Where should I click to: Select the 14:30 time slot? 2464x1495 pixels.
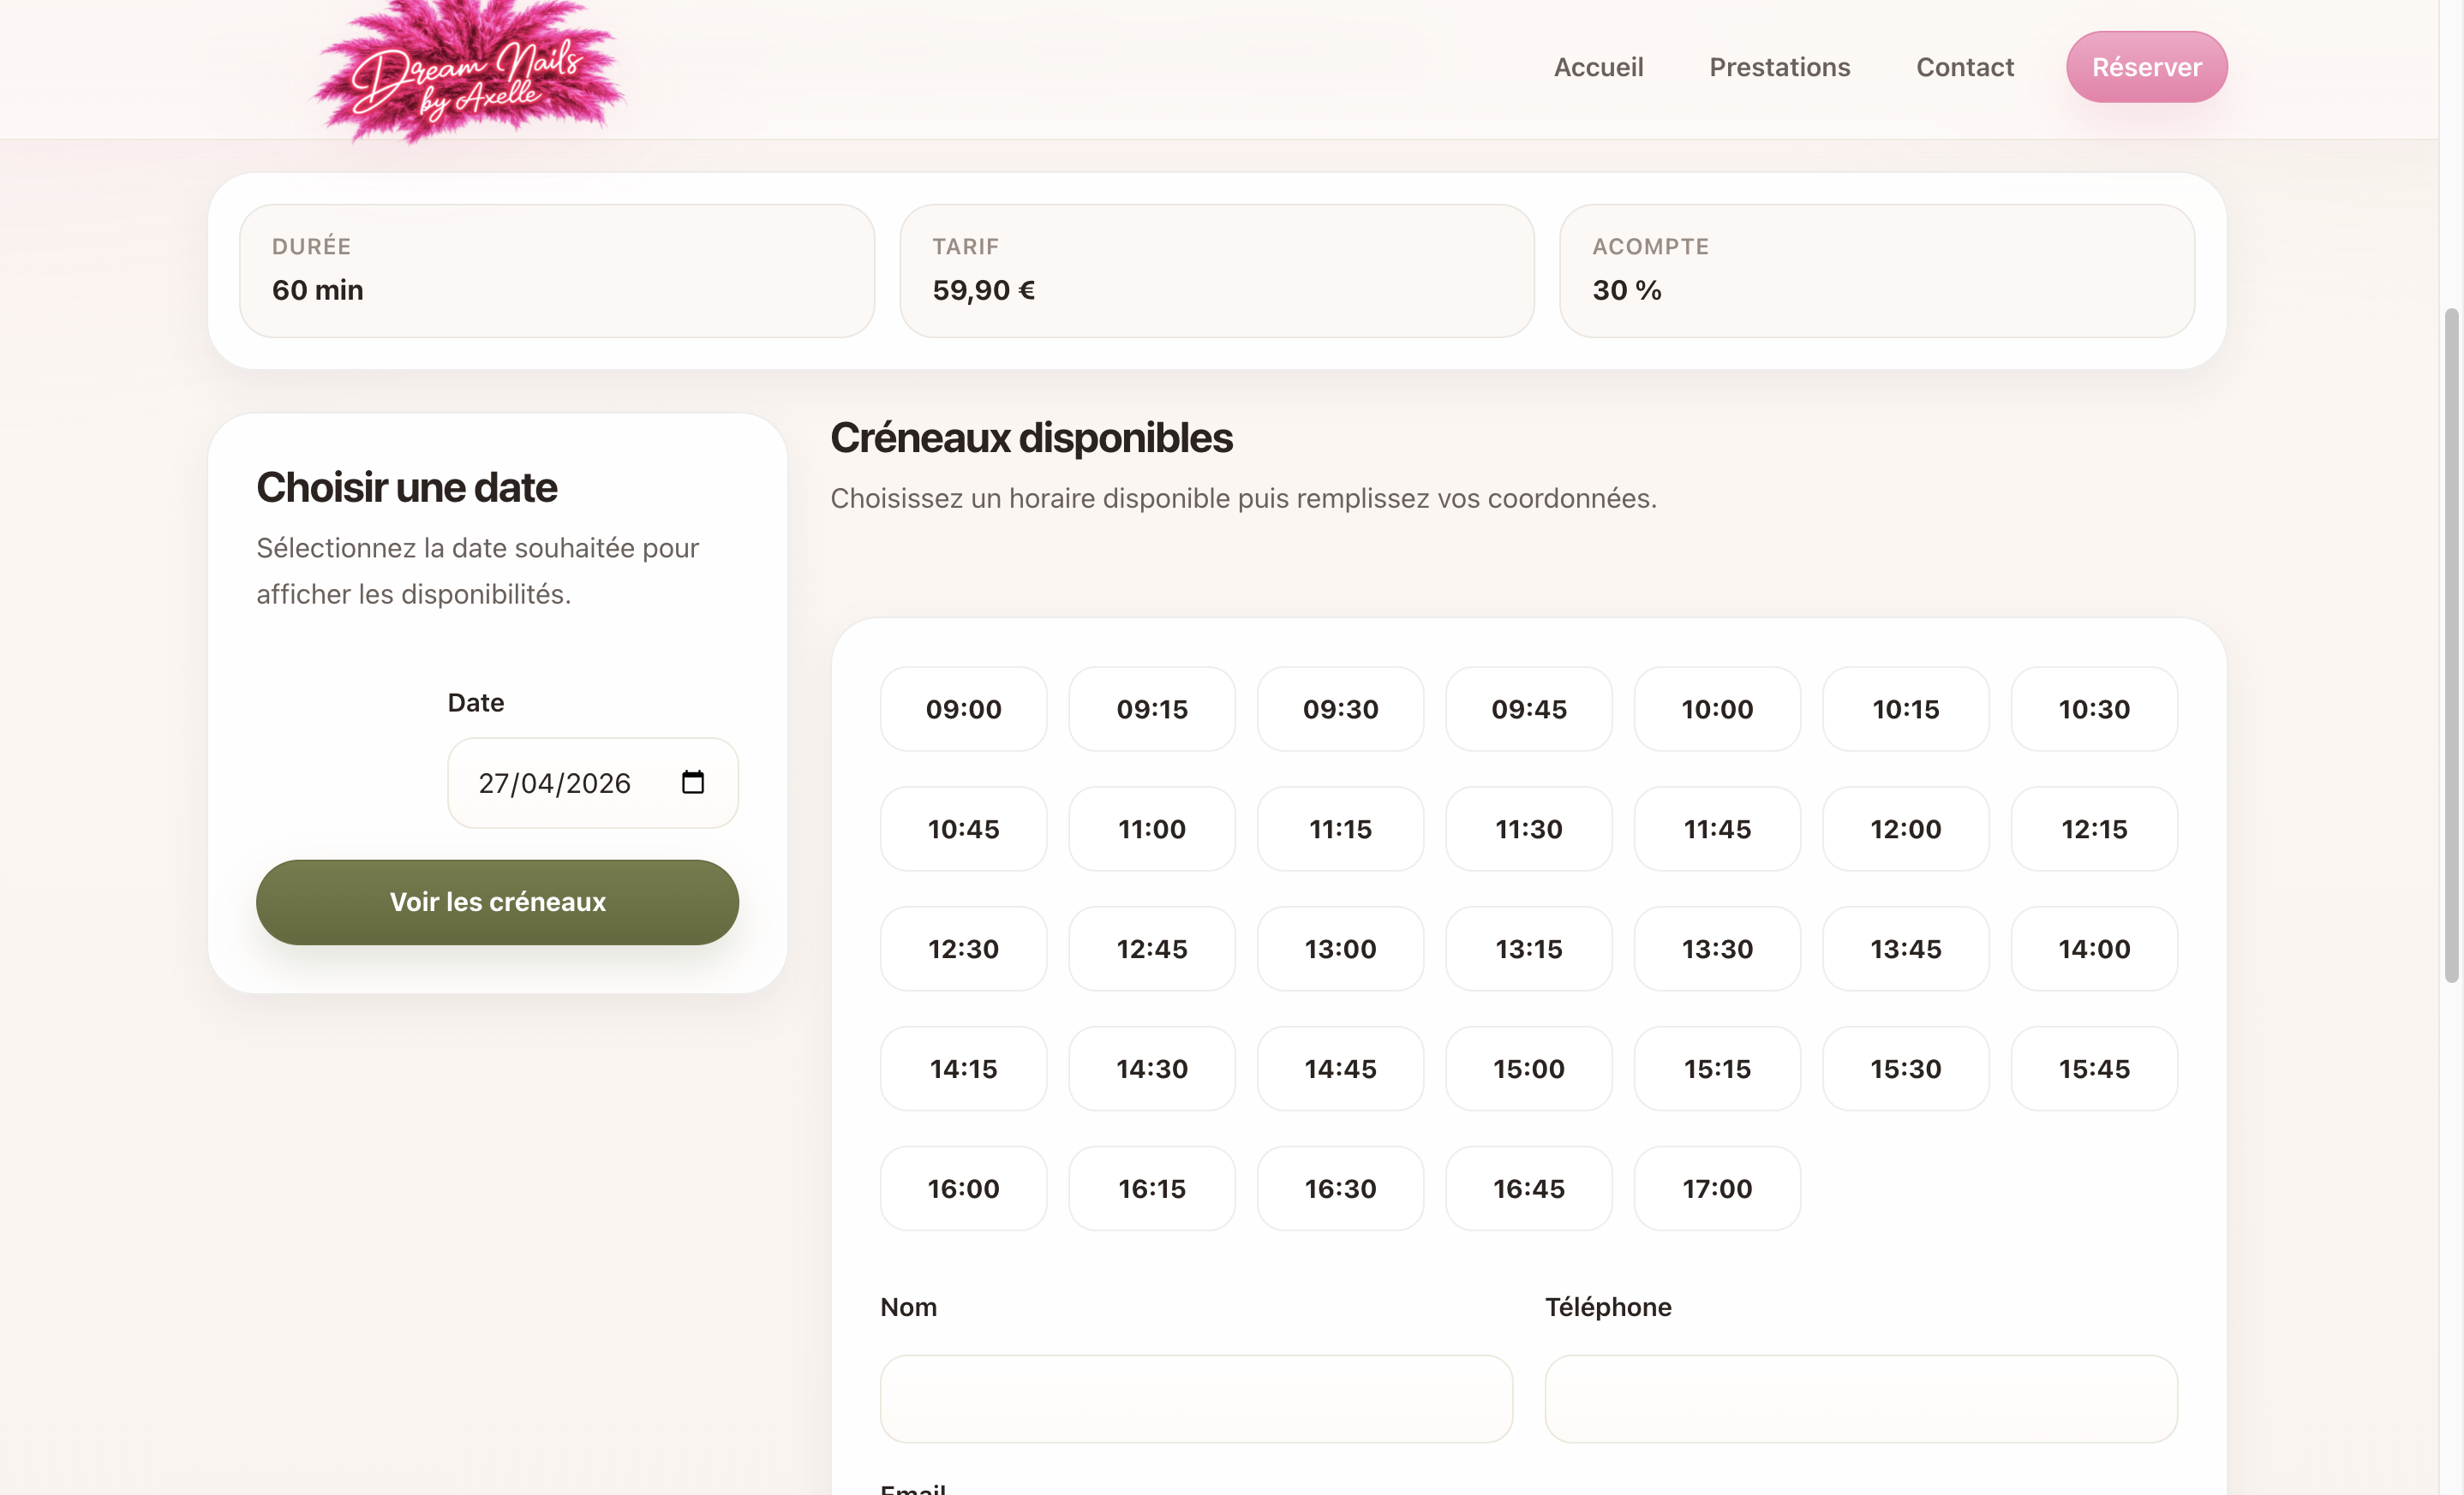click(1152, 1069)
